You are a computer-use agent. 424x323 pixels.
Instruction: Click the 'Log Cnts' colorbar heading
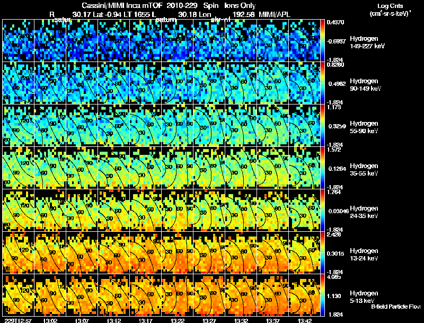pos(390,6)
